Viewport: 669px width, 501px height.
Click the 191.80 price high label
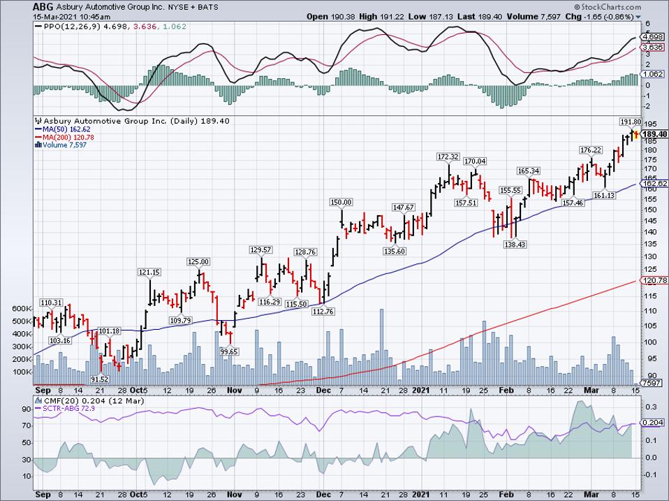click(x=630, y=122)
